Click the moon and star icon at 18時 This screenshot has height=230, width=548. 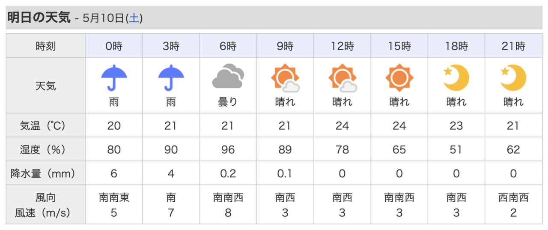pyautogui.click(x=456, y=78)
